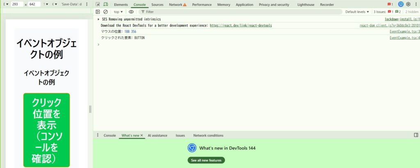Switch to the Lighthouse tab

[306, 5]
